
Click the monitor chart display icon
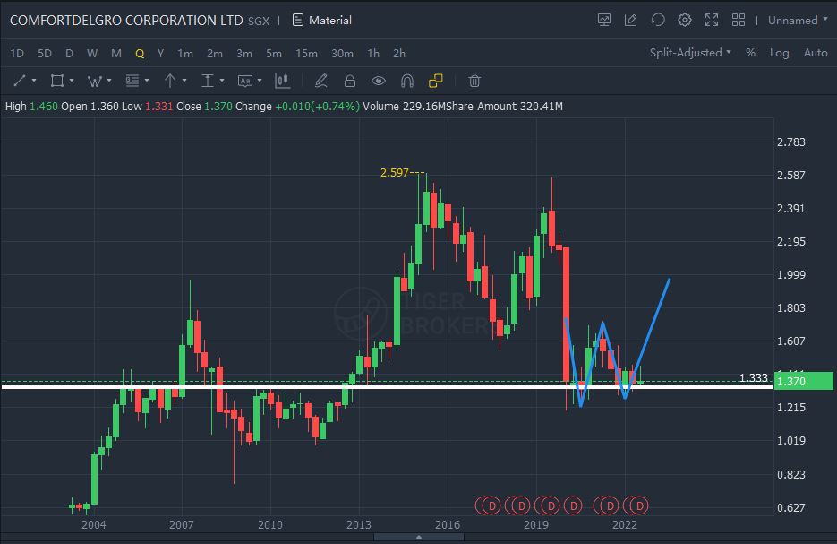point(603,21)
